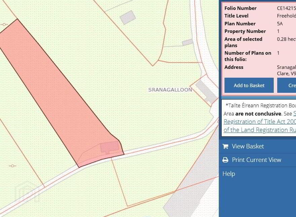Select the Address label
Image resolution: width=296 pixels, height=217 pixels.
tap(234, 67)
